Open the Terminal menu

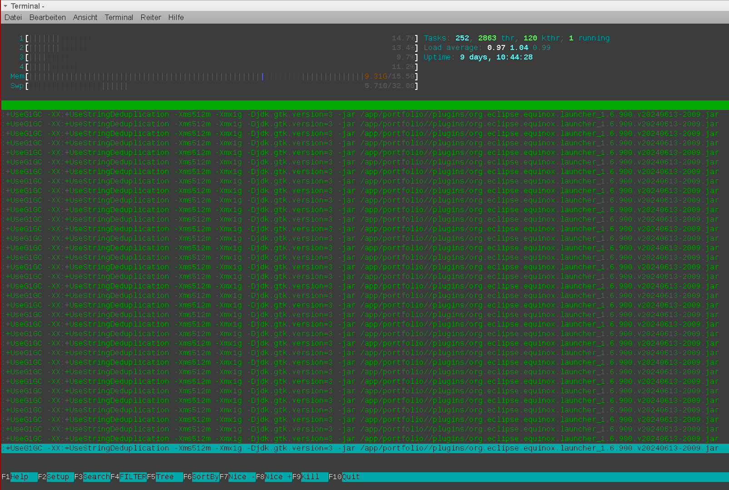[x=119, y=17]
